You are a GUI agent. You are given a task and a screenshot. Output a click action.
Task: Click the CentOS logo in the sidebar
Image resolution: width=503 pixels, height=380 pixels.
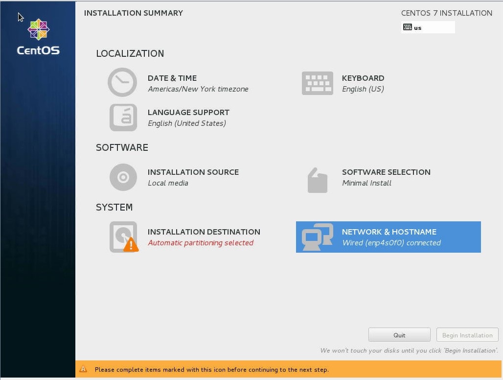pos(38,37)
